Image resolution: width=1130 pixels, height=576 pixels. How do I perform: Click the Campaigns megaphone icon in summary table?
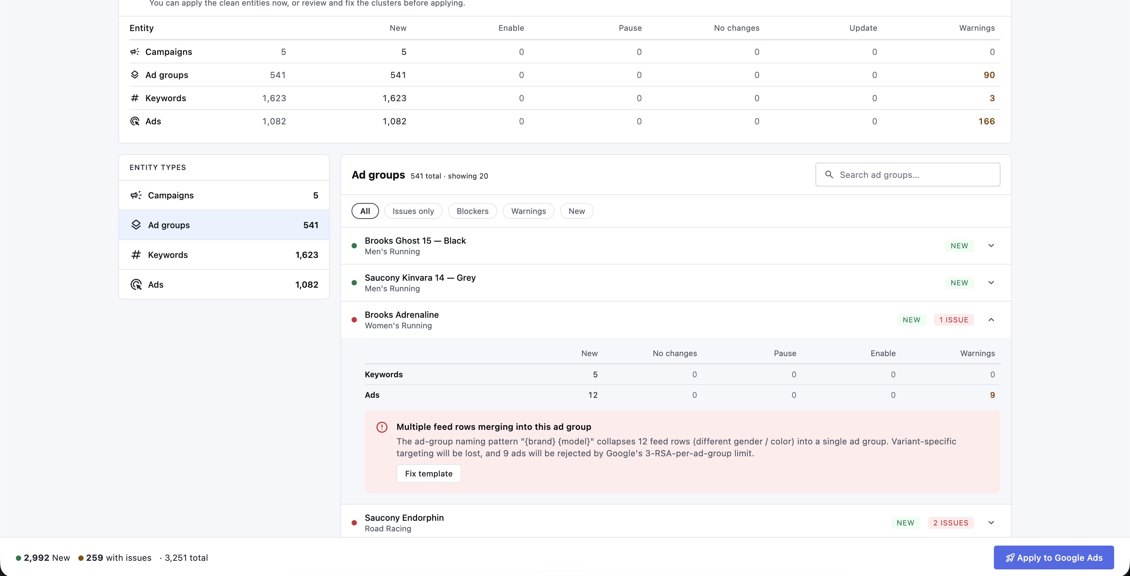pyautogui.click(x=135, y=52)
